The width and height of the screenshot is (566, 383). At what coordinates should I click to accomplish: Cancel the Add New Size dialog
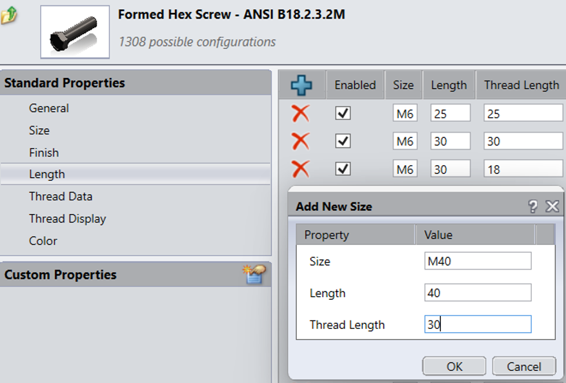click(x=523, y=366)
